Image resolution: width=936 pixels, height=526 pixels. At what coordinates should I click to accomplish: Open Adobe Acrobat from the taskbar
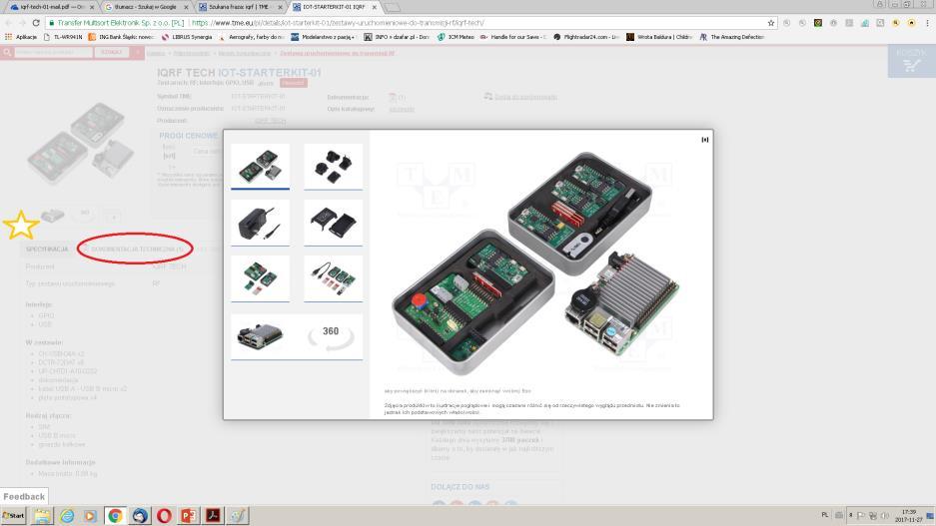click(213, 516)
